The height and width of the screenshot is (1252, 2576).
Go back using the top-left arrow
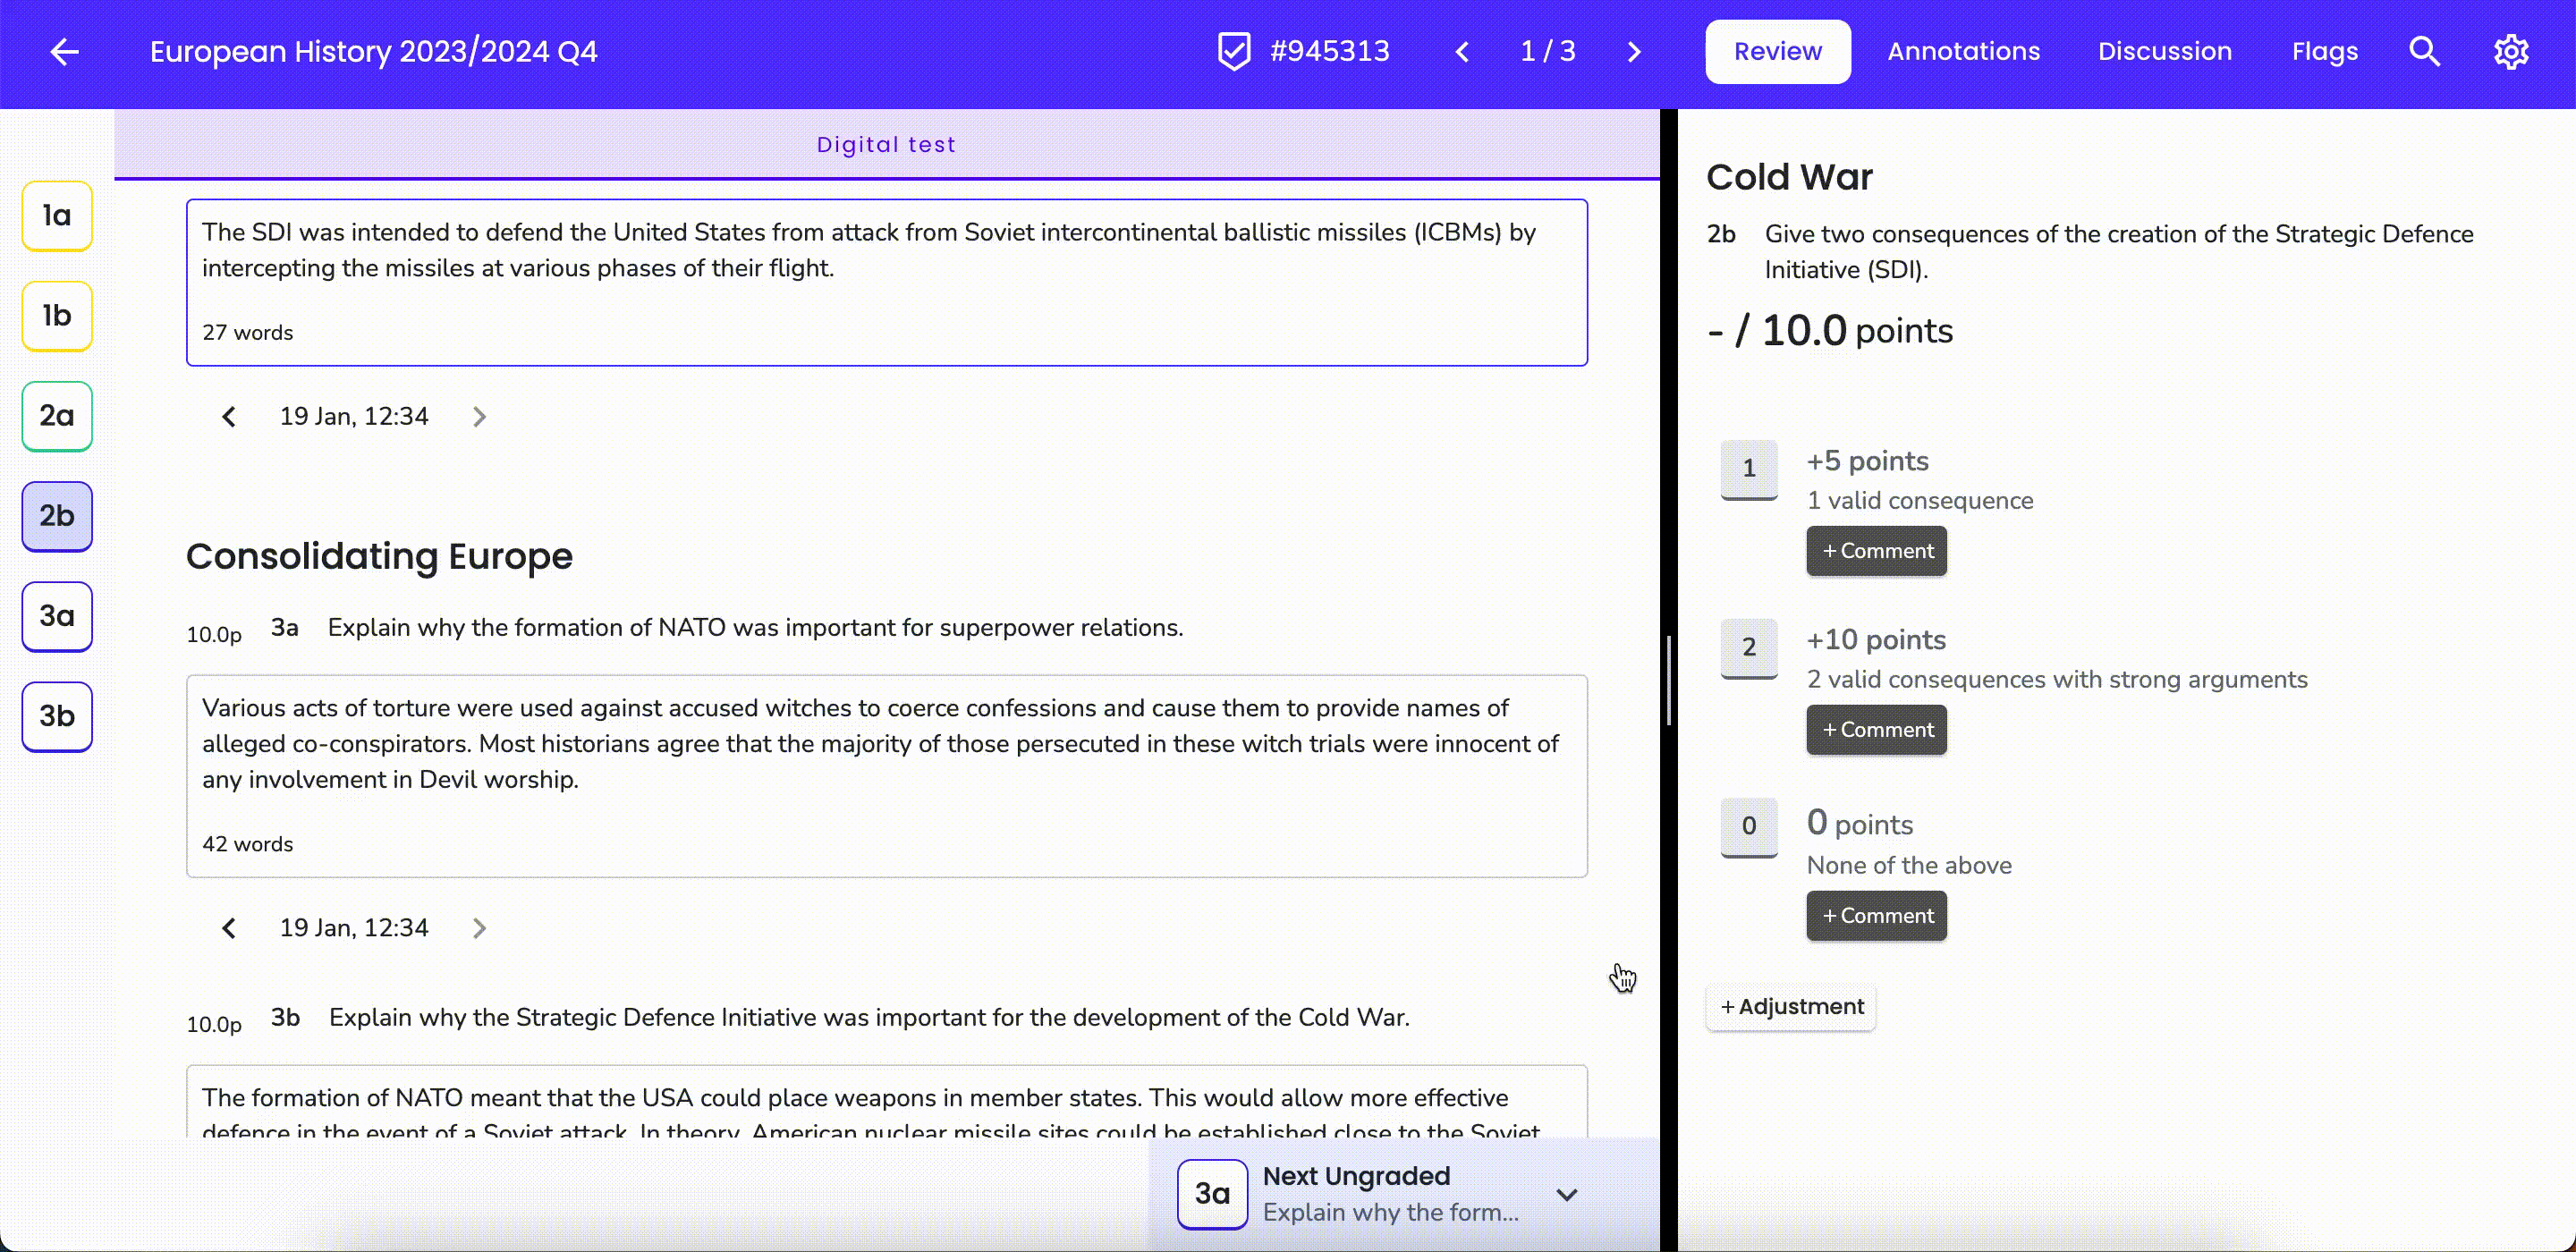(x=64, y=52)
